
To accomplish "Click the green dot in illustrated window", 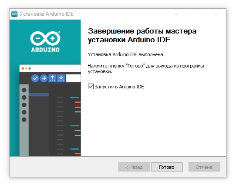I will coord(30,68).
